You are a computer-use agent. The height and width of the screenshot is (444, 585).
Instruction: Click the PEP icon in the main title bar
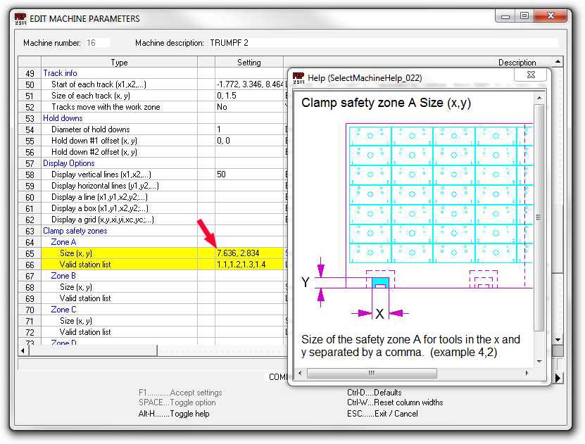[x=20, y=18]
